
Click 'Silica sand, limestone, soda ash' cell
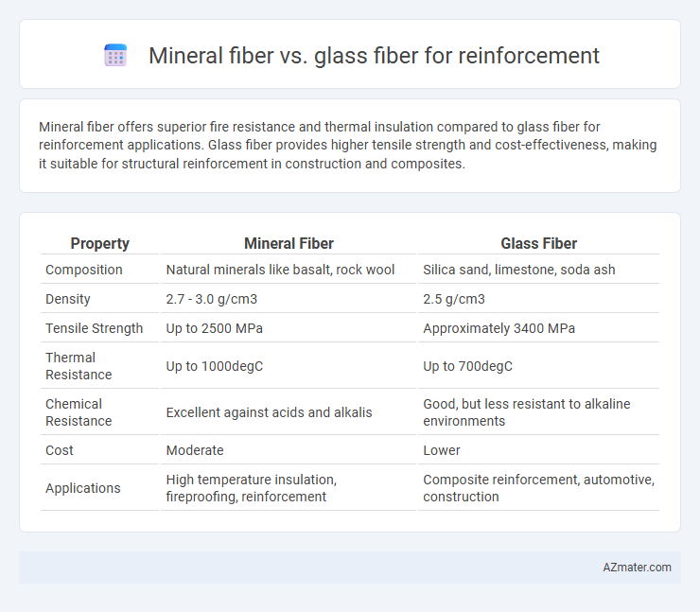pyautogui.click(x=518, y=270)
